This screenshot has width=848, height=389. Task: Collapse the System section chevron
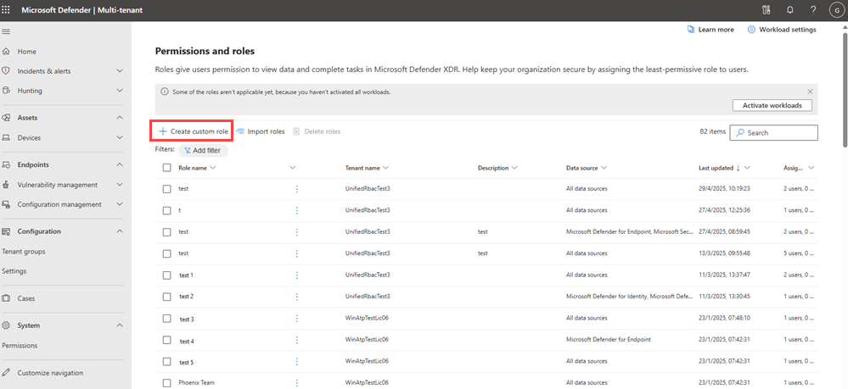(120, 325)
